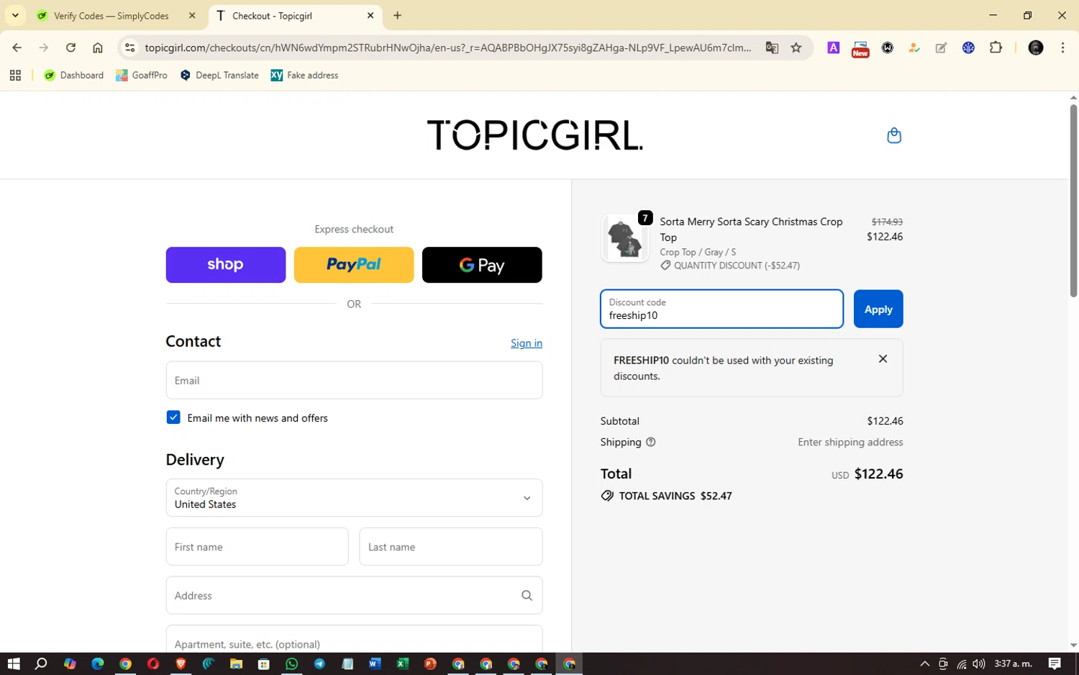View site information icon in address bar
Screen dimensions: 1079x675
pos(129,47)
